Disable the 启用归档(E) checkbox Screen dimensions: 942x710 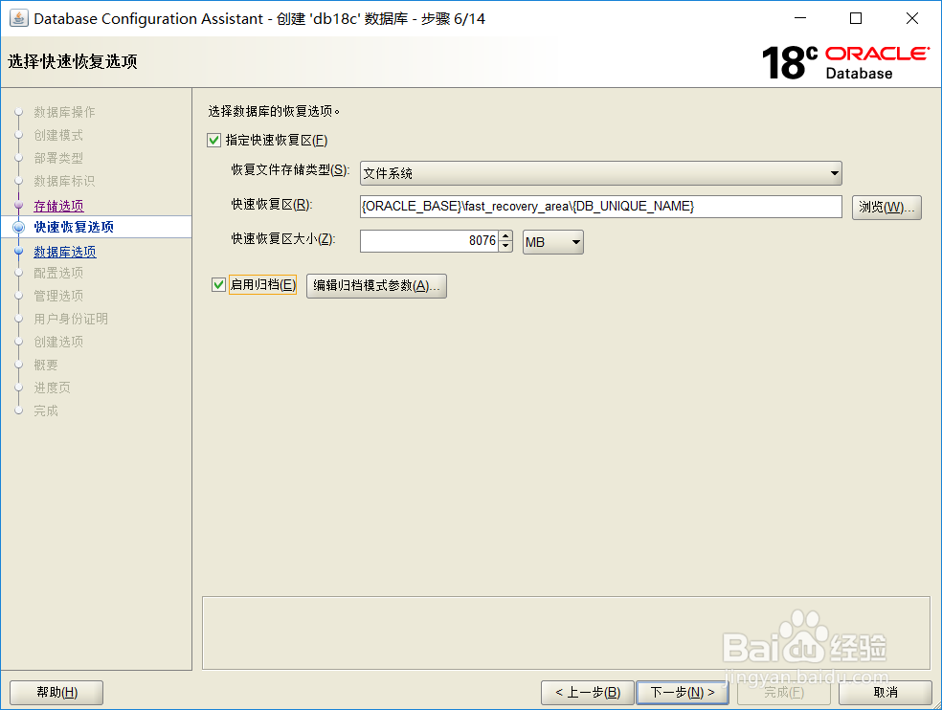(217, 284)
